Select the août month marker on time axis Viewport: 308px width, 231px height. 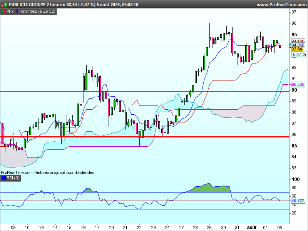[x=252, y=228]
